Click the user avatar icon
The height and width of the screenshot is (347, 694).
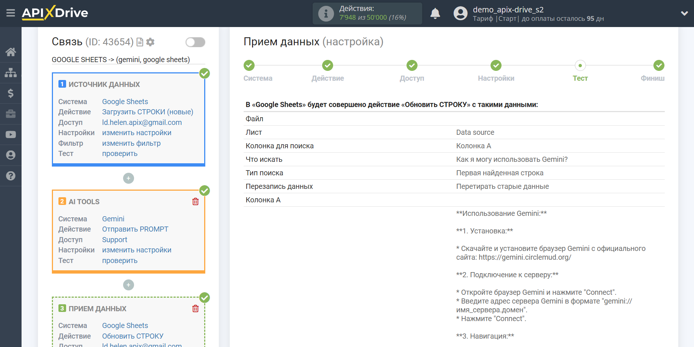pyautogui.click(x=460, y=14)
